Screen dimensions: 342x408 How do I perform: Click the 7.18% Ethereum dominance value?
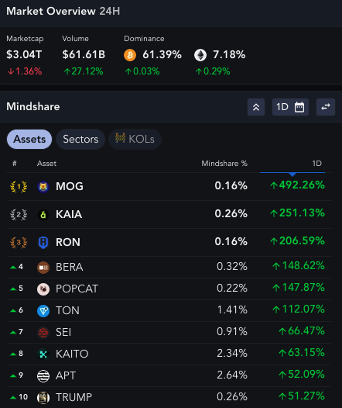click(x=229, y=54)
